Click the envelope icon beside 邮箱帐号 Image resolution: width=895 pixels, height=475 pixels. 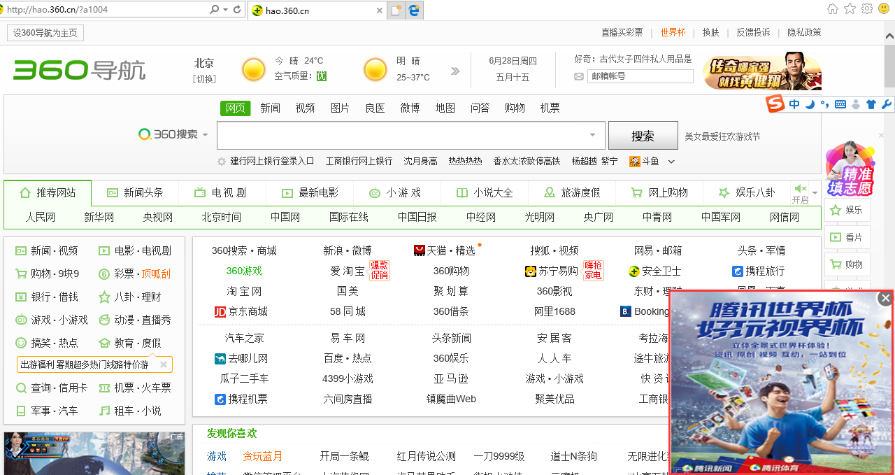coord(579,76)
